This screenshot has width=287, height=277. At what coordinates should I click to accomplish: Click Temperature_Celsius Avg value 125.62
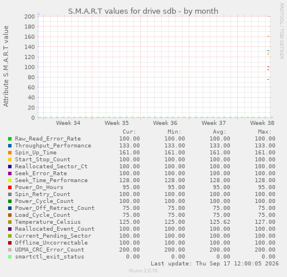tap(220, 222)
